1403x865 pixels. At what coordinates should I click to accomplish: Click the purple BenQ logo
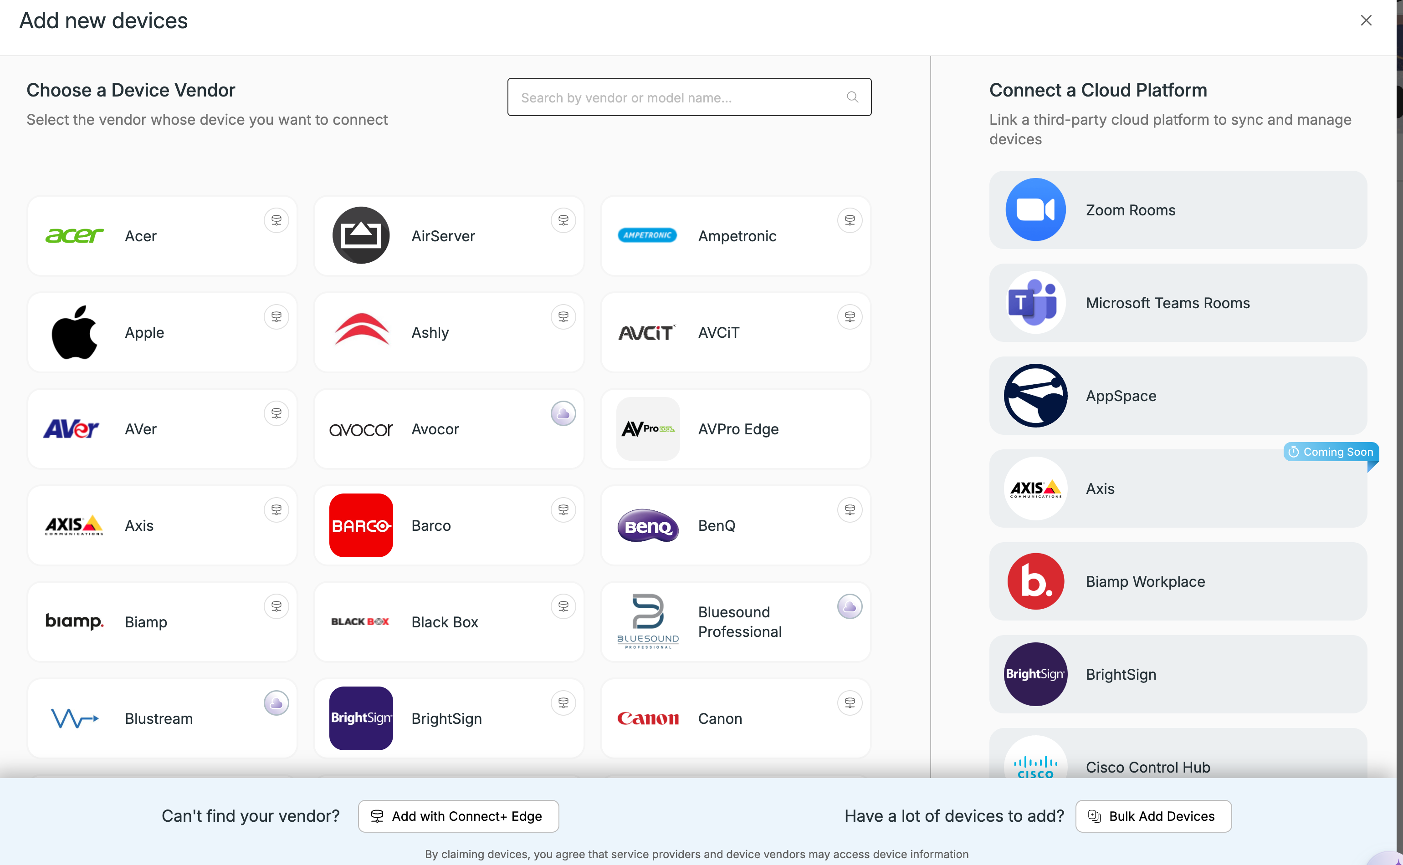648,526
